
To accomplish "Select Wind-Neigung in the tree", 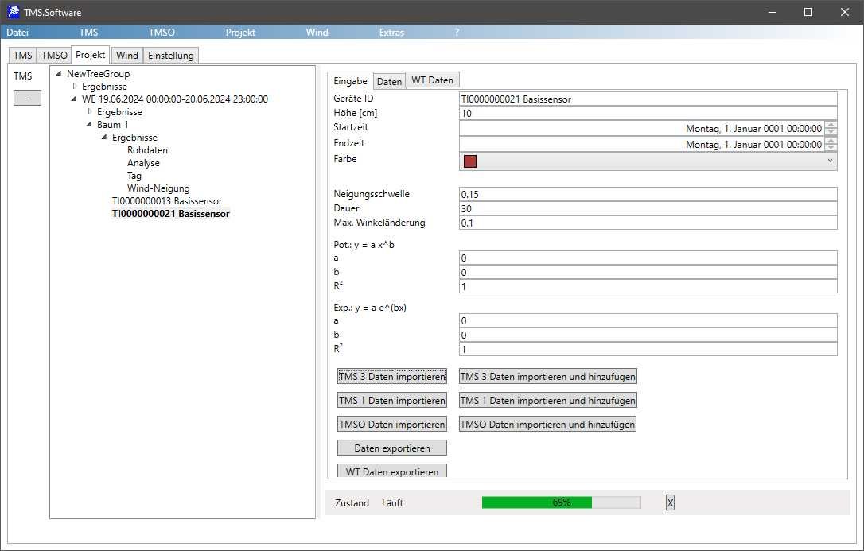I will click(158, 188).
